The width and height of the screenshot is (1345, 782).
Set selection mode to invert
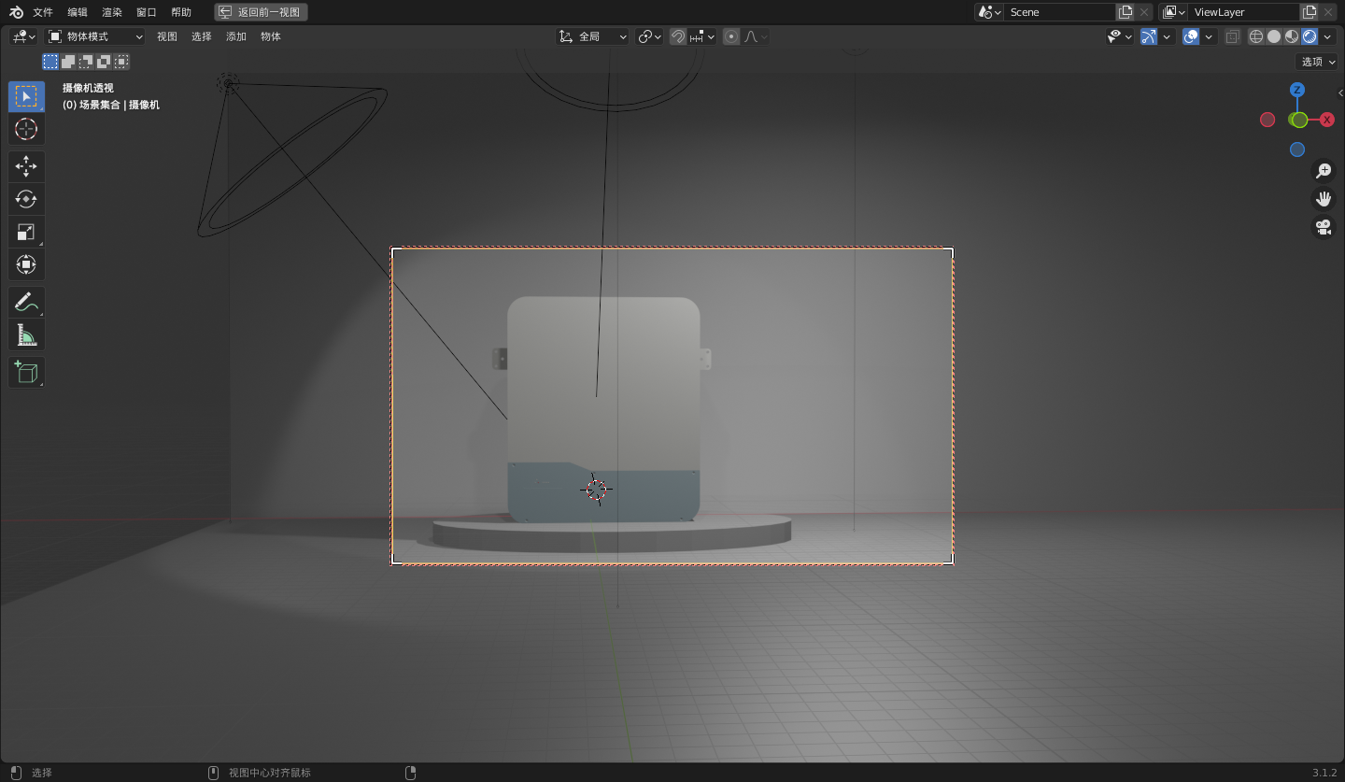[x=104, y=62]
